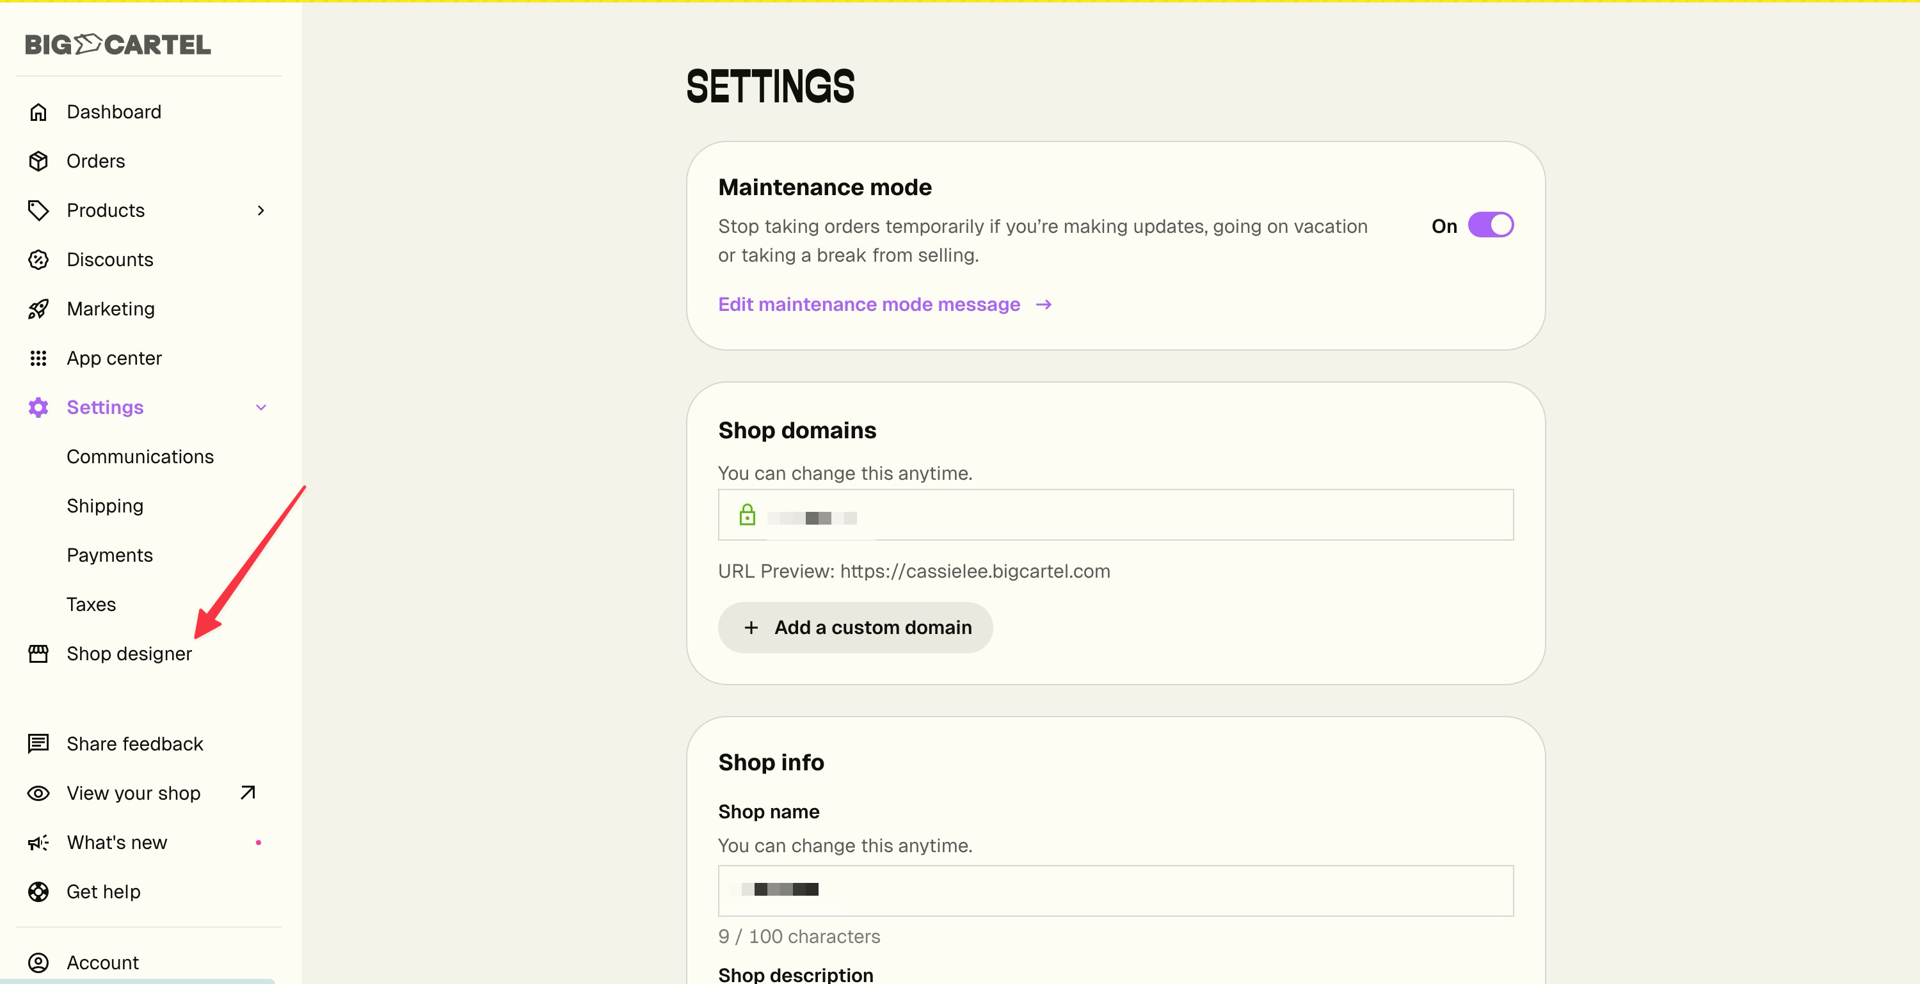Screen dimensions: 1920x984
Task: Click the Shop info heading
Action: (x=771, y=762)
